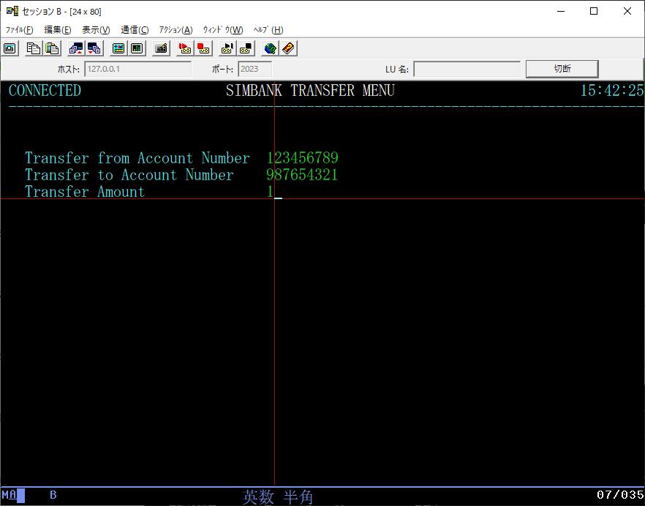Click the cursor position 07/035 indicator
The width and height of the screenshot is (645, 506).
[620, 494]
